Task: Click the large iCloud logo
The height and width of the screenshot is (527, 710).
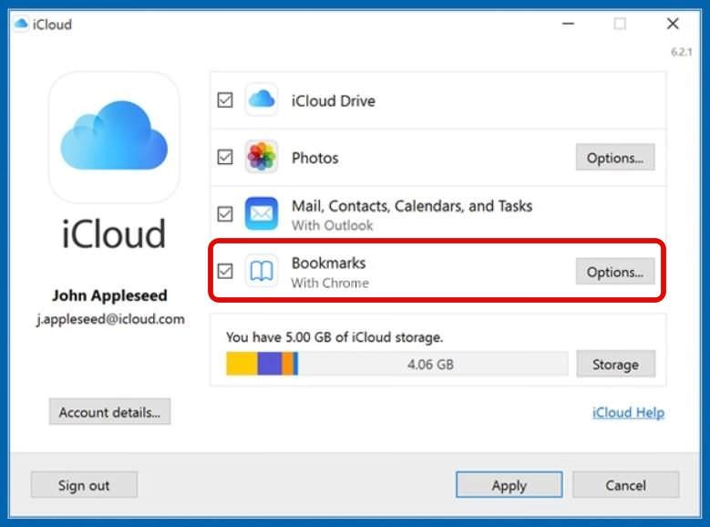Action: click(114, 137)
